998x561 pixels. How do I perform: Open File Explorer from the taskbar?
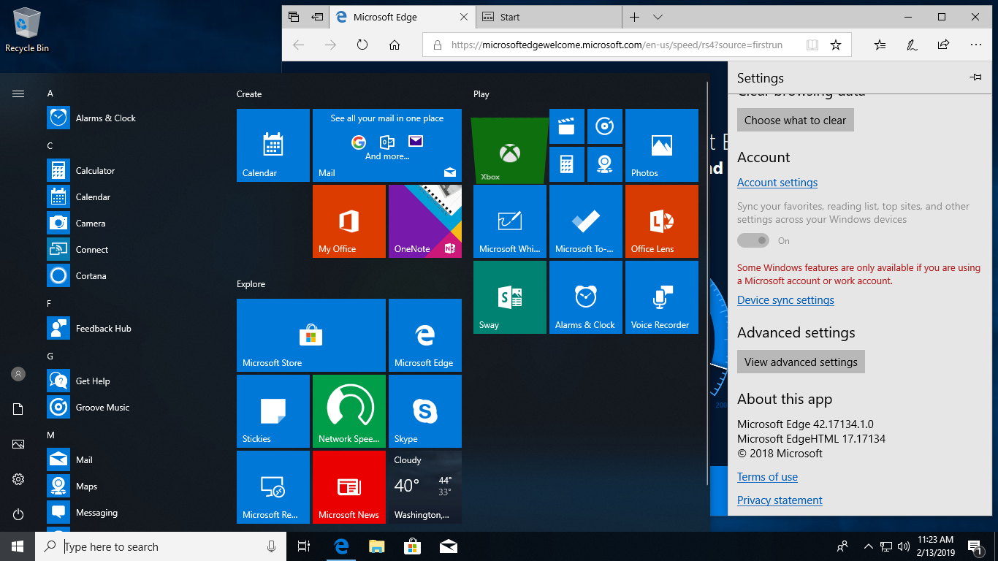[x=376, y=546]
